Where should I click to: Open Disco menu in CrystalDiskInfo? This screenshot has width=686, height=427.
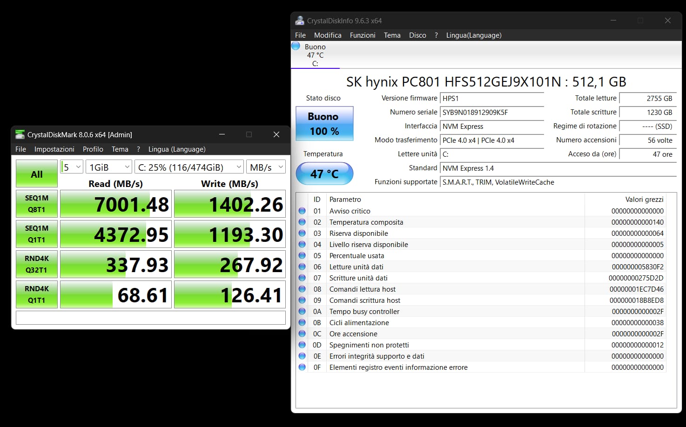[x=417, y=35]
